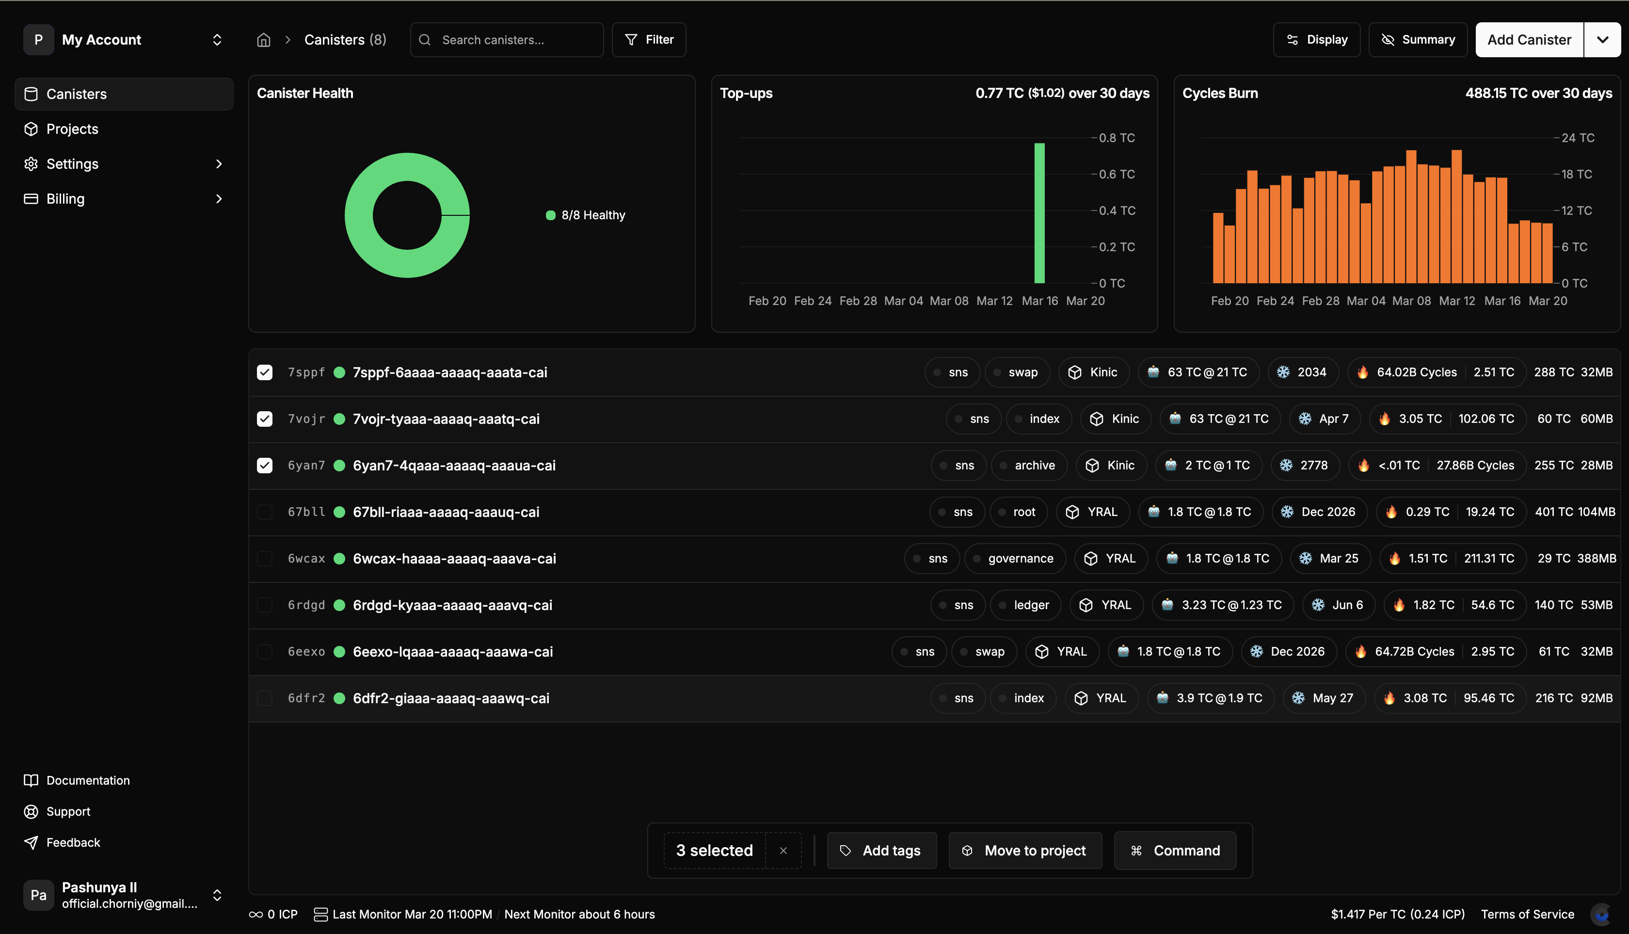Viewport: 1629px width, 934px height.
Task: Open the My Account switcher dropdown
Action: pos(217,40)
